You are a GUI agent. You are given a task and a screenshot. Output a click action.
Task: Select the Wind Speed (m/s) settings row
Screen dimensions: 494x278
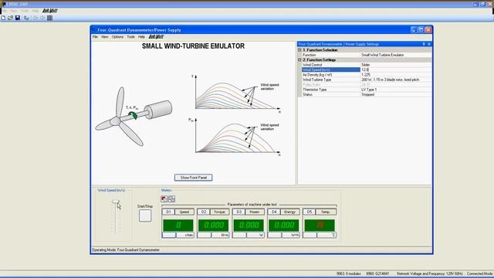[367, 69]
